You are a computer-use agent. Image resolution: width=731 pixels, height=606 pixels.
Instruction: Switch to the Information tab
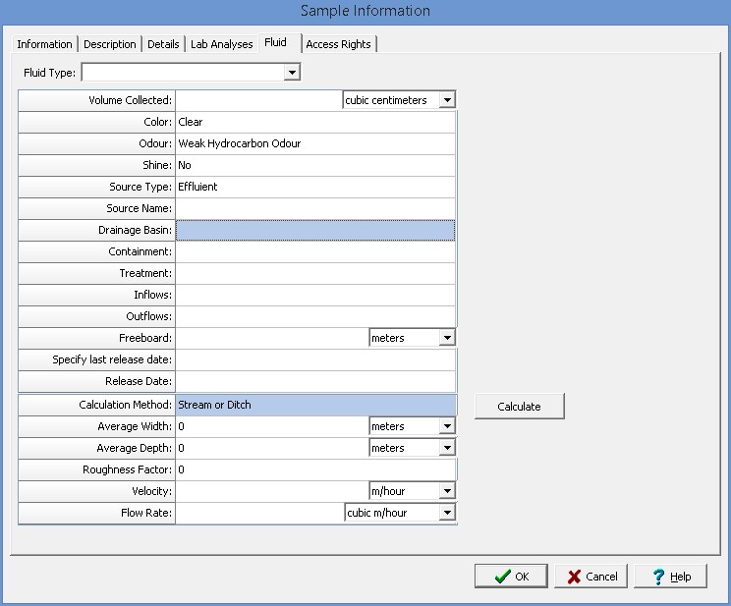pos(44,44)
